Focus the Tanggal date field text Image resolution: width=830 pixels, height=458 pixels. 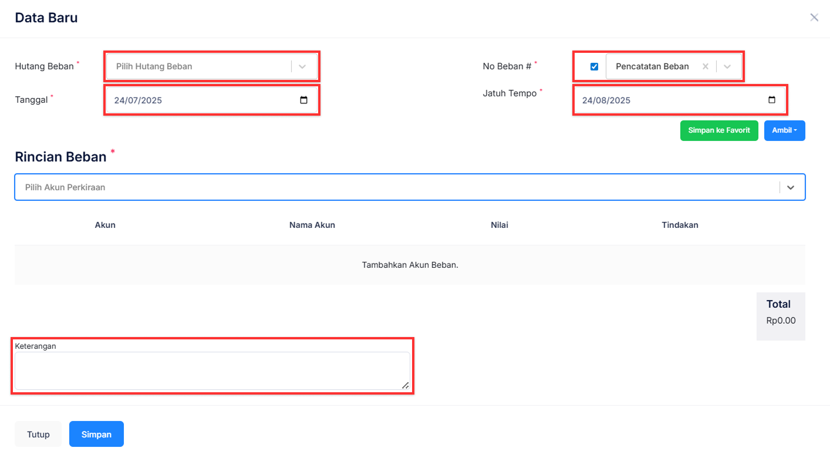[139, 100]
